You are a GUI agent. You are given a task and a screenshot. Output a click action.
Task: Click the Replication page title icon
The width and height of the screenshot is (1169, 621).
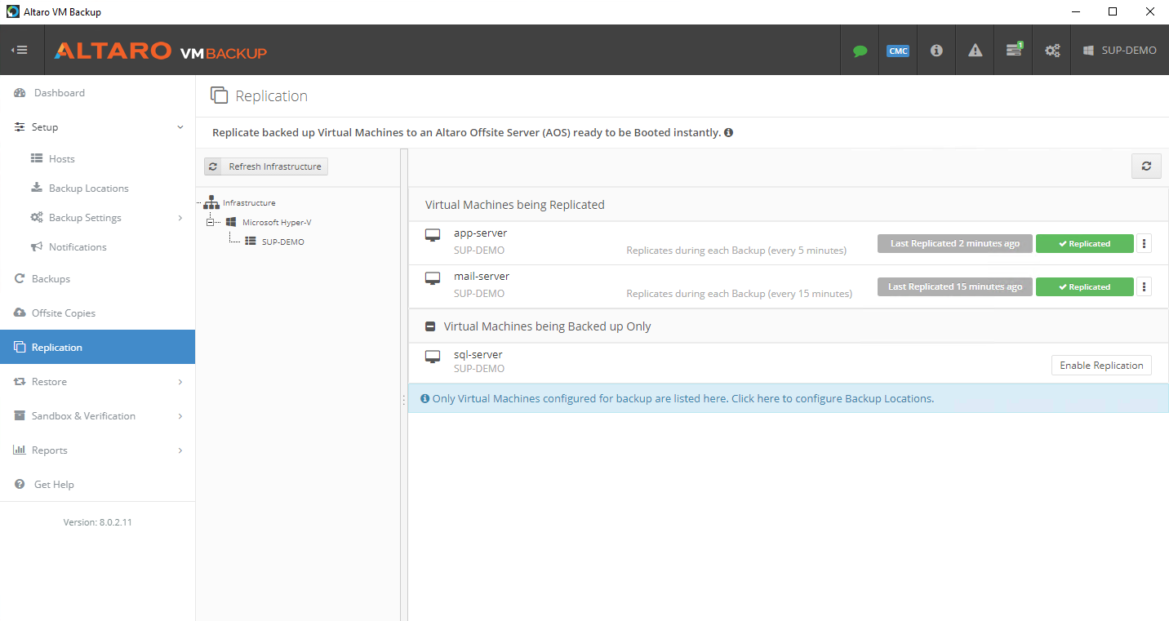219,95
